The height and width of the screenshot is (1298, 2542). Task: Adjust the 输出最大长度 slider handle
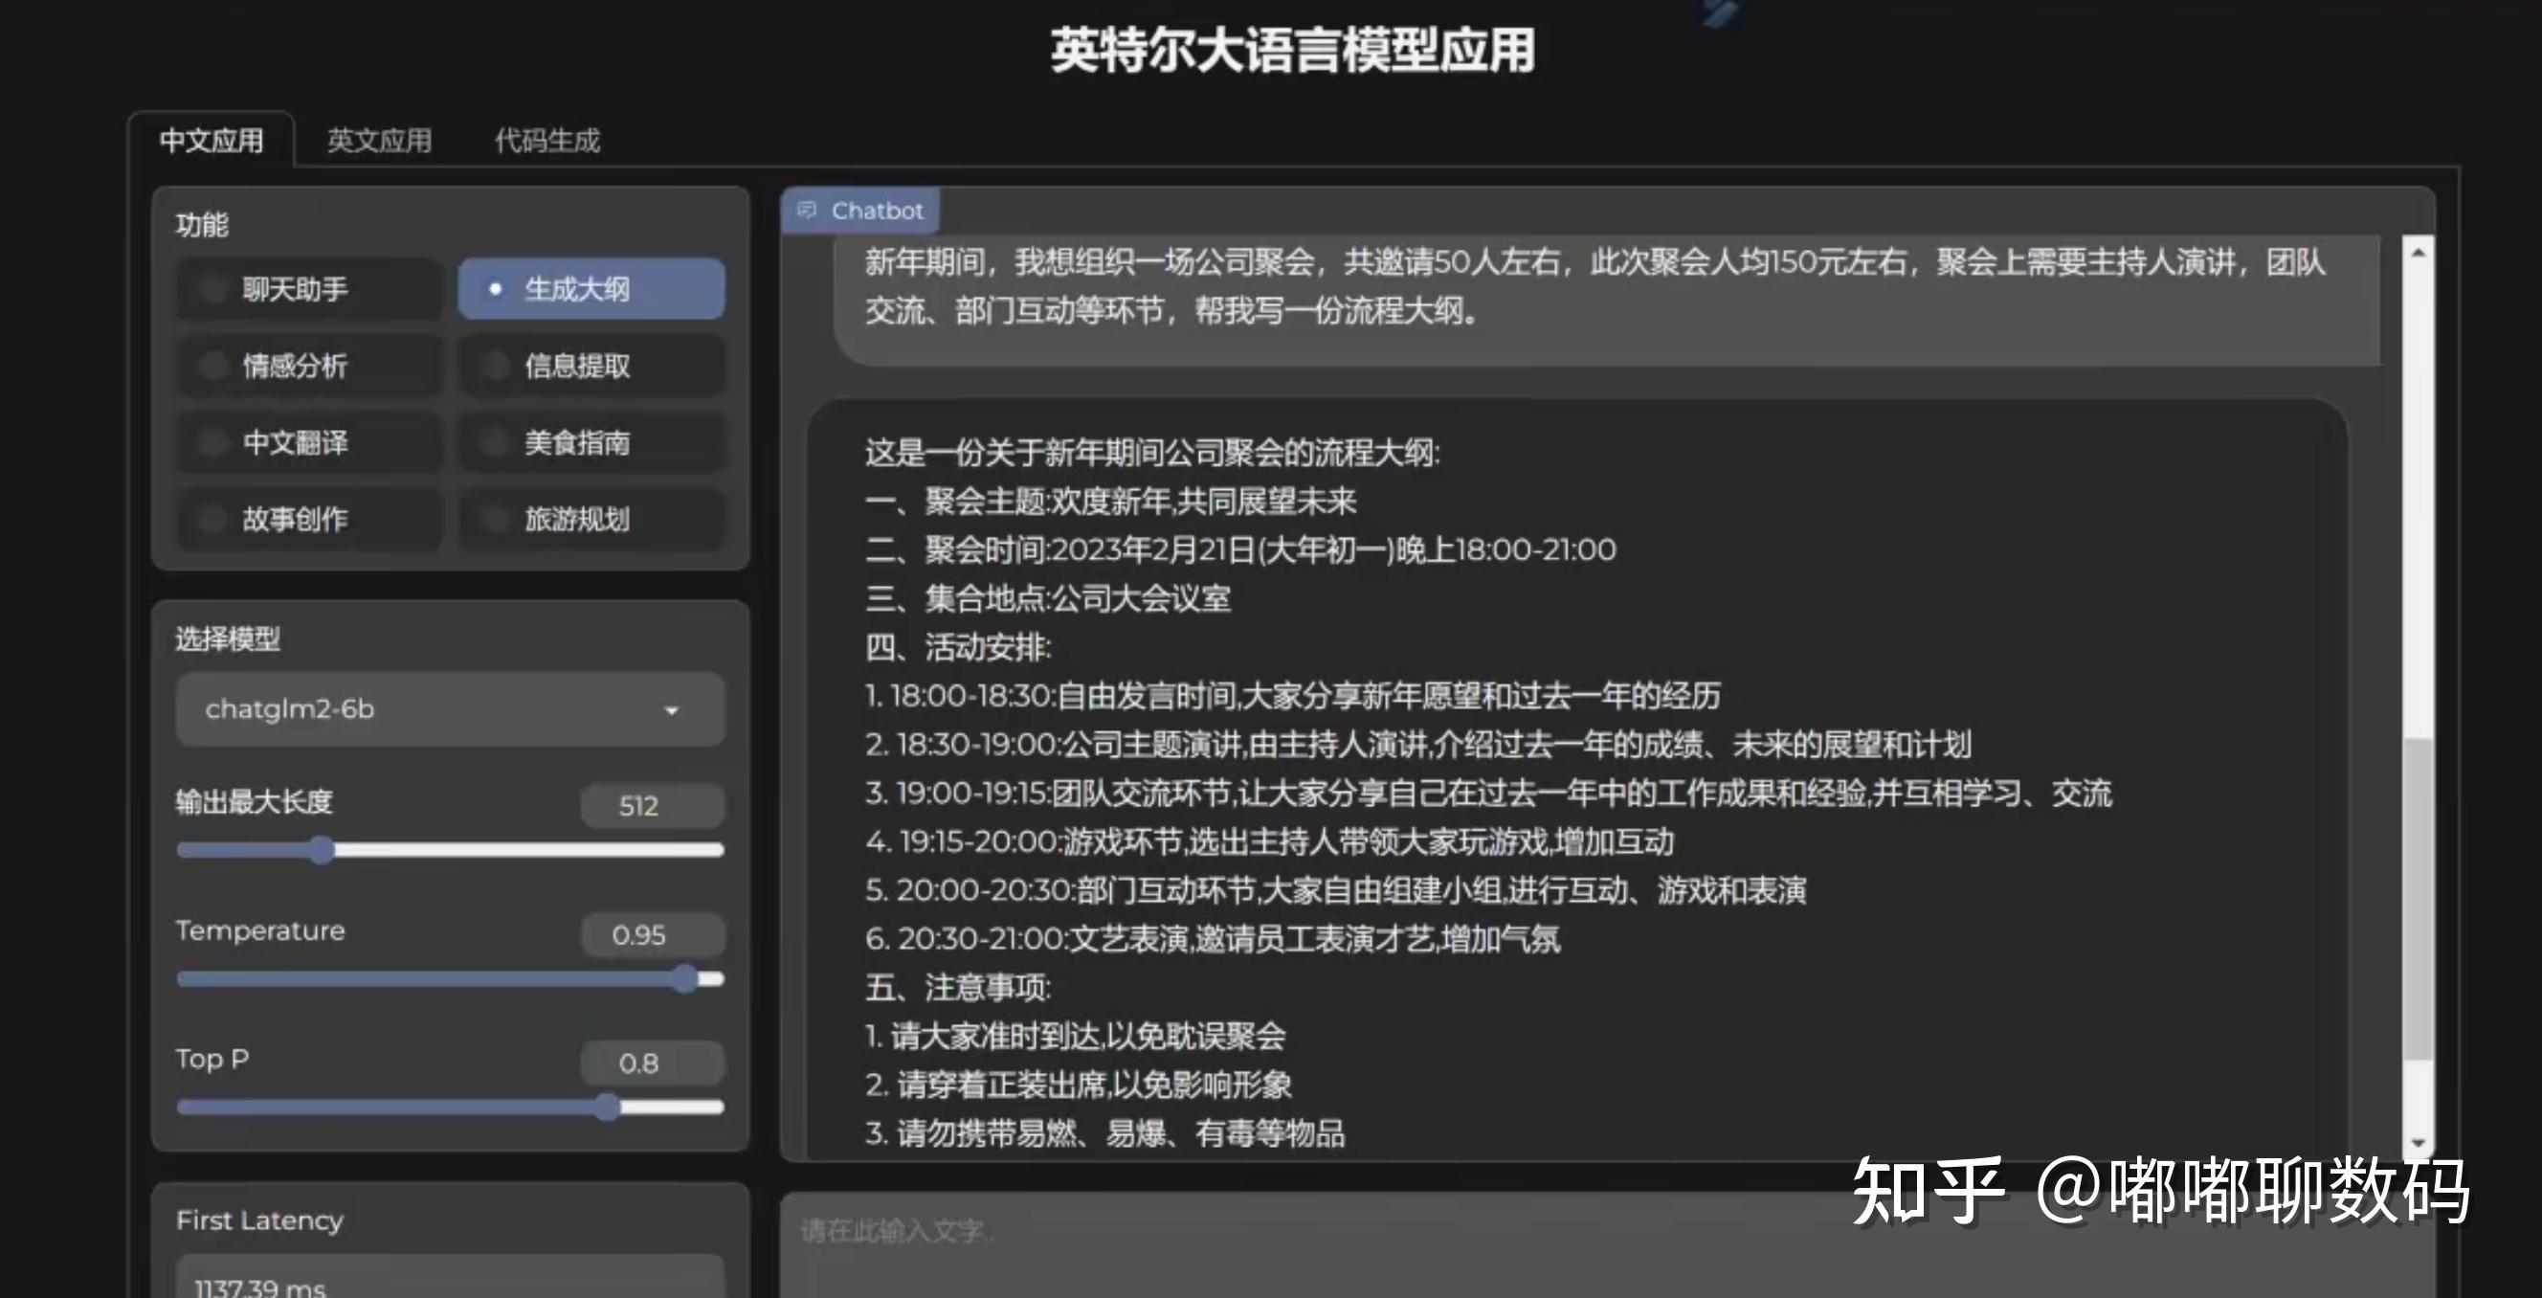[x=322, y=850]
